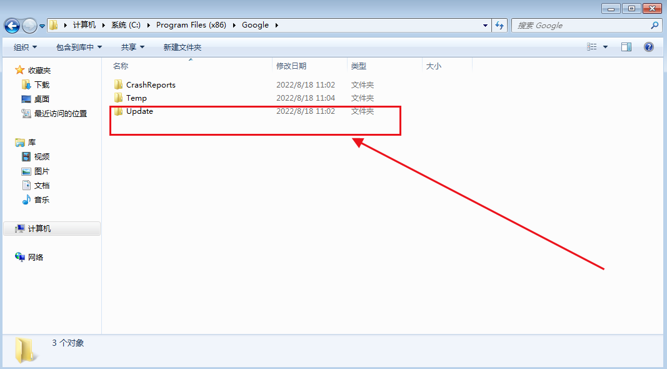Click the Temp folder icon

click(x=118, y=98)
